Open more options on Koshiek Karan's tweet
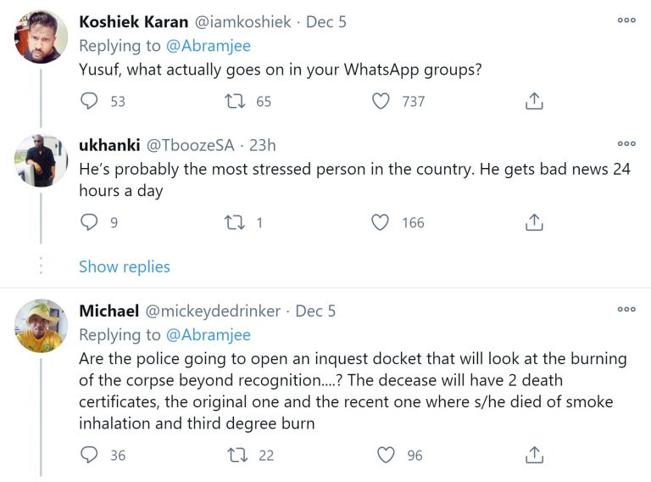 tap(626, 20)
